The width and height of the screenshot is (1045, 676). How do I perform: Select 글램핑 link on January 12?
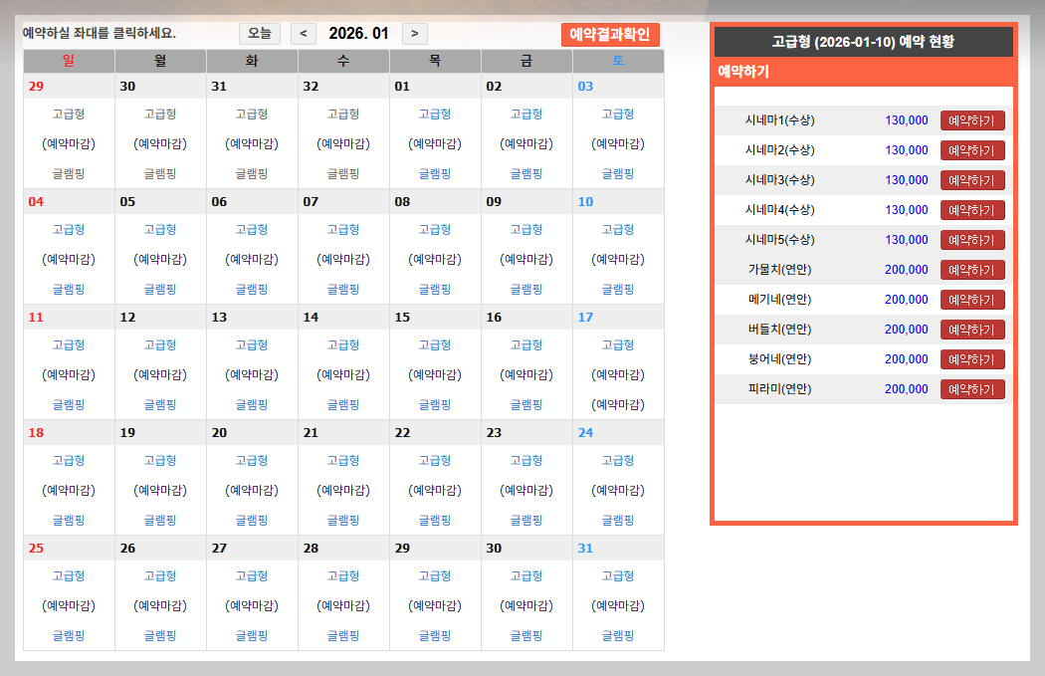[160, 404]
